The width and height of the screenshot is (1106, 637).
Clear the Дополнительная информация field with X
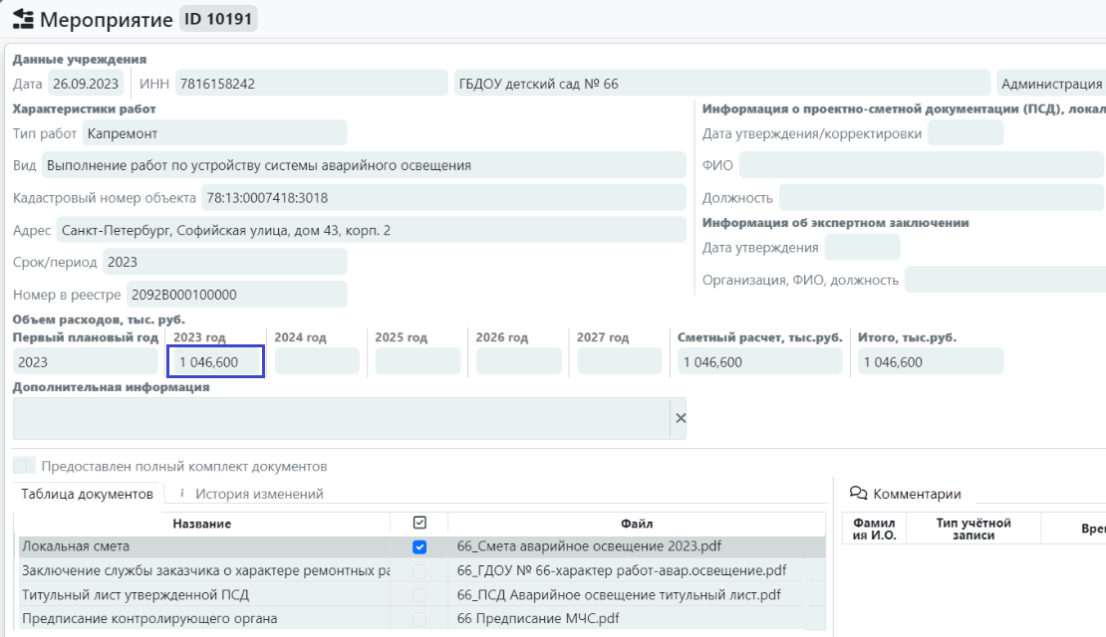point(681,418)
